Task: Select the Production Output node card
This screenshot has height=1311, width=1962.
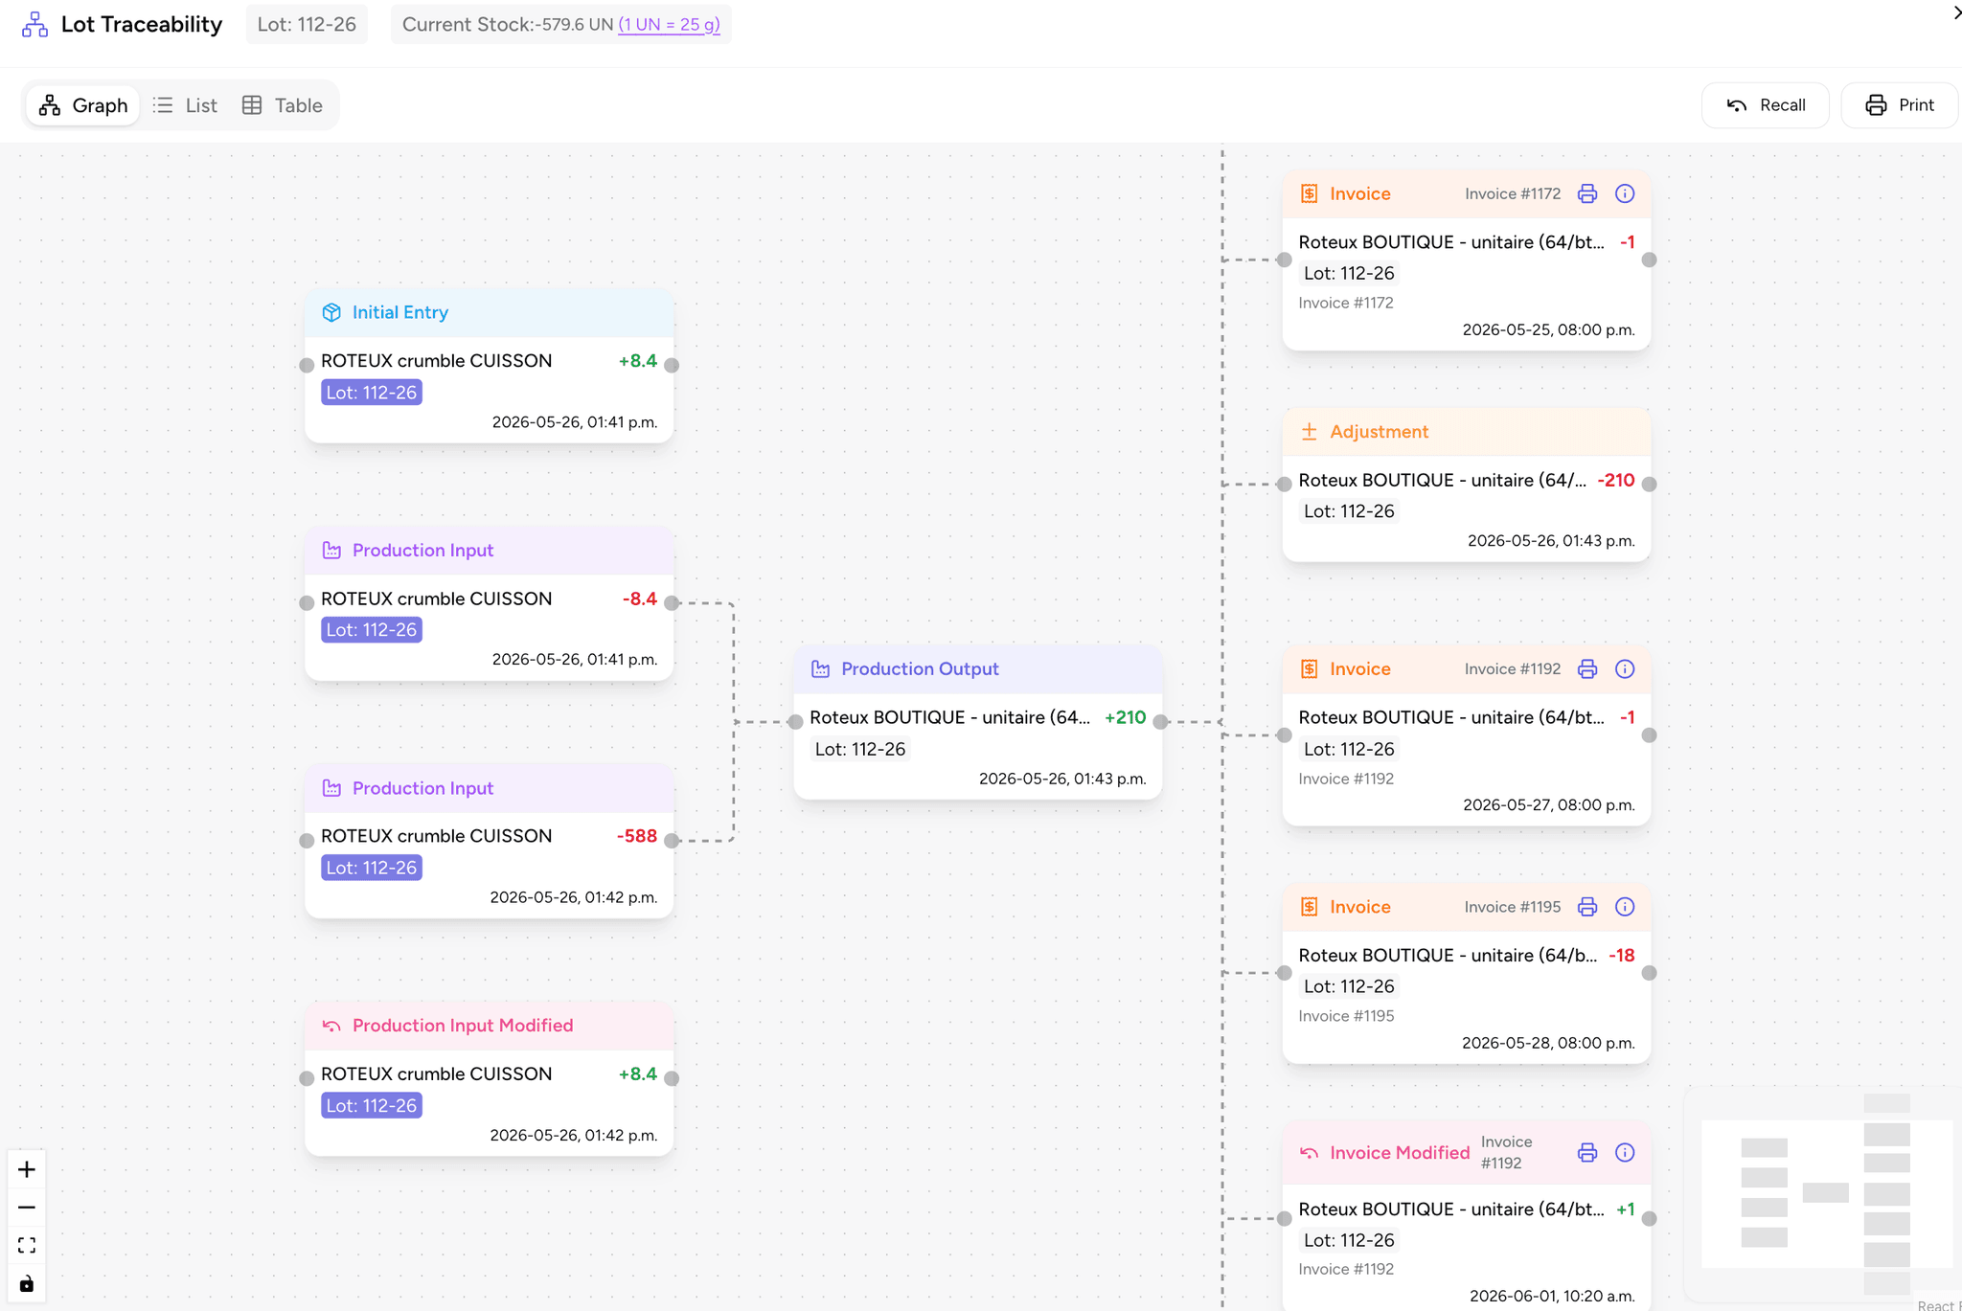Action: tap(978, 723)
